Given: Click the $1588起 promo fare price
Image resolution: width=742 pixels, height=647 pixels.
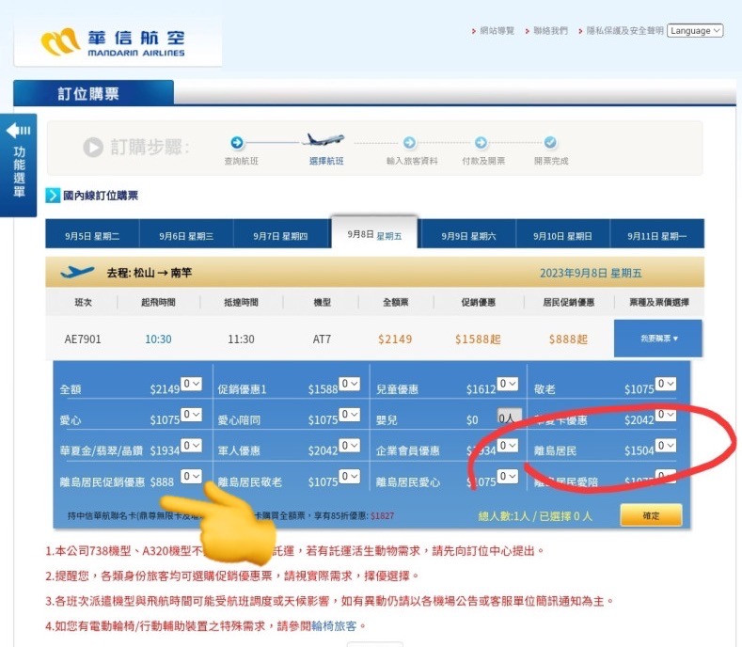Looking at the screenshot, I should coord(478,339).
